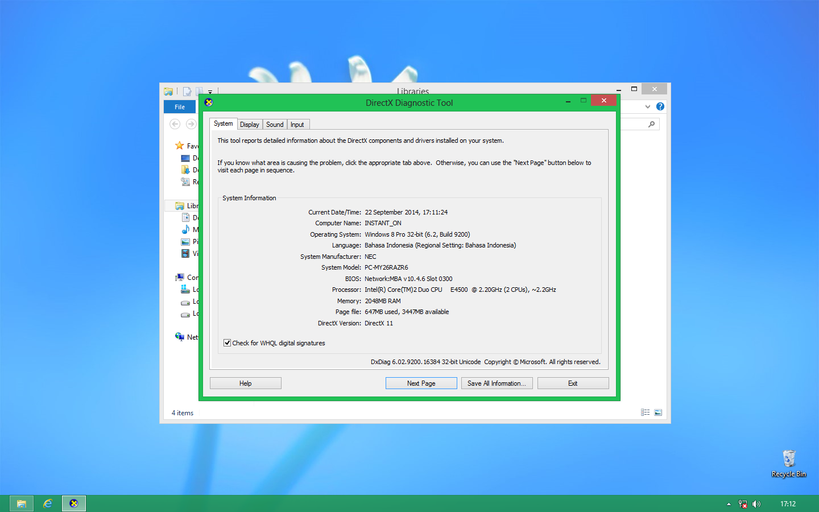Go forward in the Libraries window
Viewport: 819px width, 512px height.
click(x=191, y=124)
